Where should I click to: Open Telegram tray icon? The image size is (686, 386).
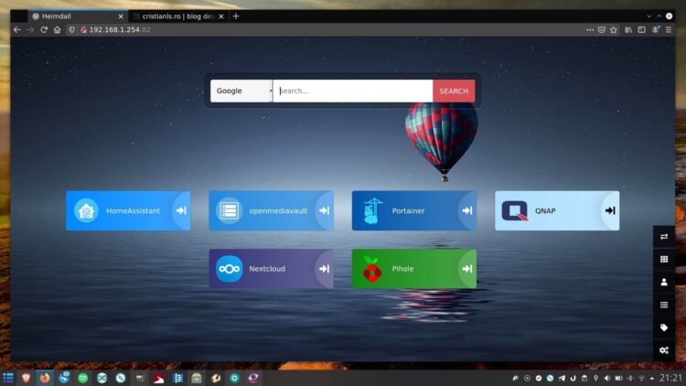(x=562, y=378)
